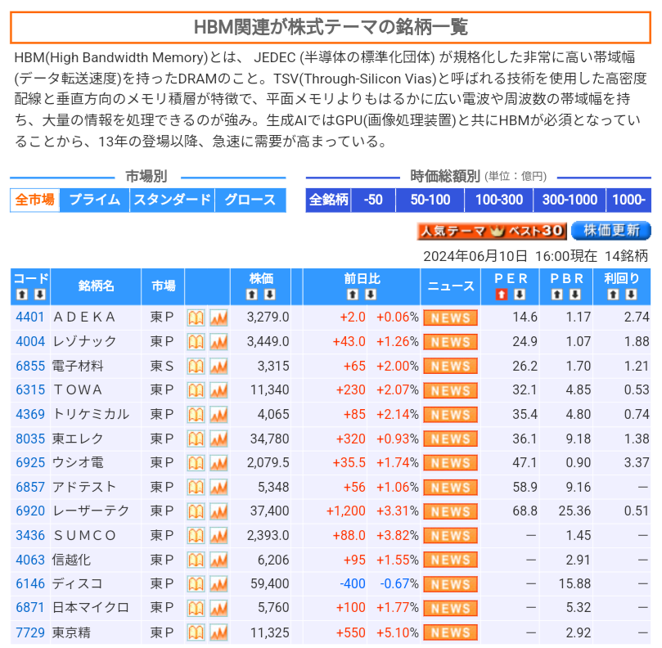The width and height of the screenshot is (662, 648).
Task: Click the book icon for SUMCO
Action: (x=196, y=536)
